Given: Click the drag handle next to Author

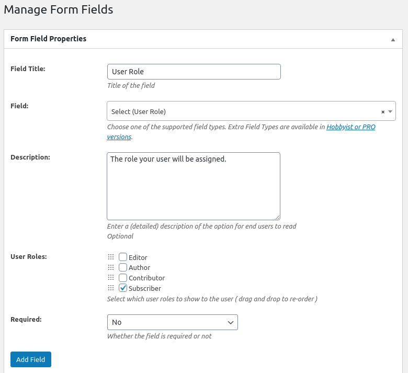Looking at the screenshot, I should point(110,267).
